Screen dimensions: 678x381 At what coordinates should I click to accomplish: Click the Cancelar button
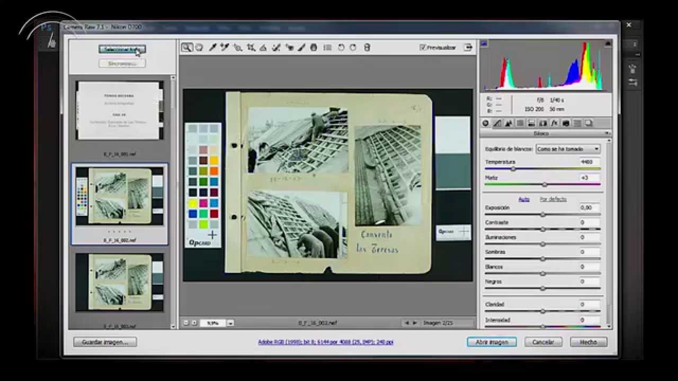click(543, 342)
